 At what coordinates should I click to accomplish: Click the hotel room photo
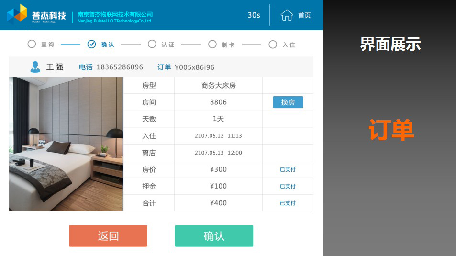tap(66, 144)
